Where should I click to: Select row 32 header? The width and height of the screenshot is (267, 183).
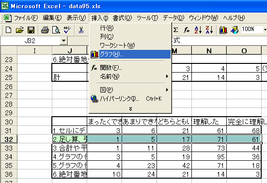pos(9,139)
